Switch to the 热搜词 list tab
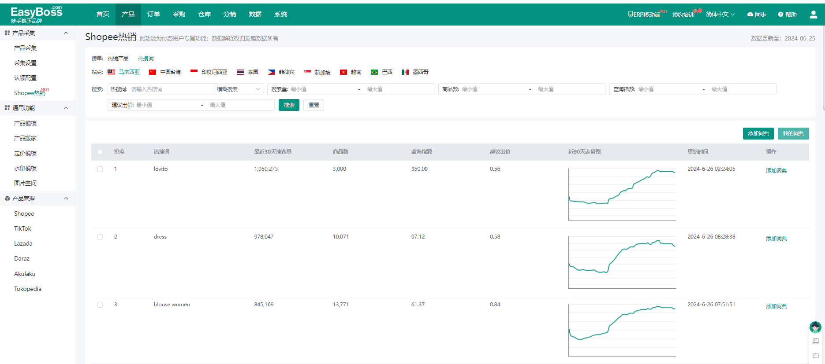Image resolution: width=825 pixels, height=364 pixels. (x=146, y=59)
